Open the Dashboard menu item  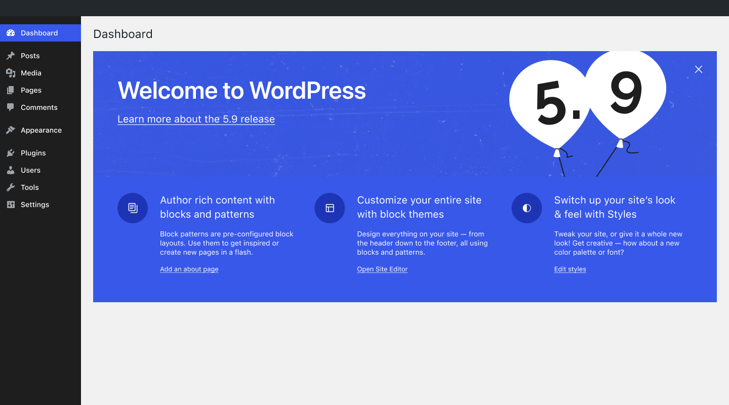(40, 33)
